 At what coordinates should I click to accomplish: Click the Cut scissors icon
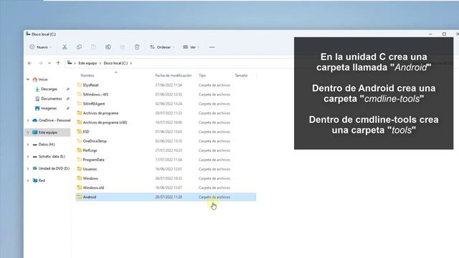(65, 47)
